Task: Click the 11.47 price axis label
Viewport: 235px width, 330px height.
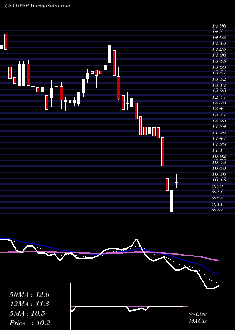Action: (x=219, y=139)
